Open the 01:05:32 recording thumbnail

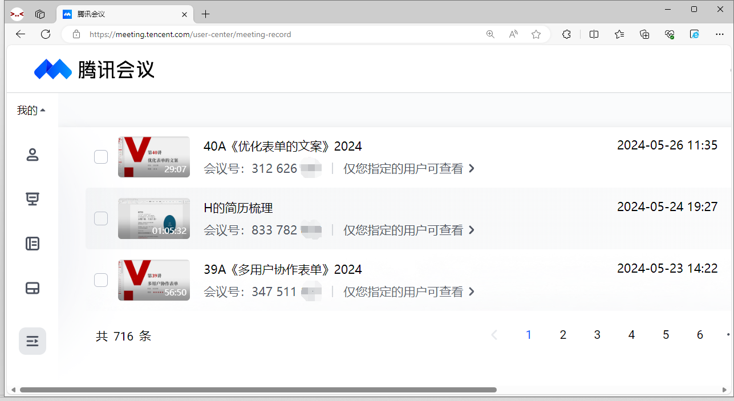154,218
